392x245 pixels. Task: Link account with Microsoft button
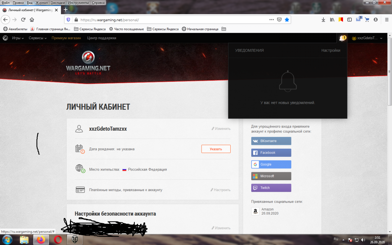271,176
